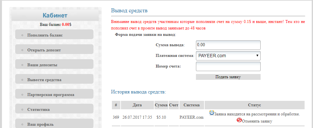Click the Форма подачи заявки на вывод label
Viewport: 313px width, 128px height.
tap(146, 35)
